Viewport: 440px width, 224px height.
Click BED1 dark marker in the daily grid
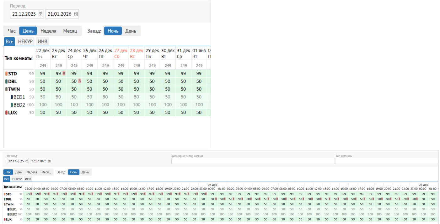click(x=12, y=97)
